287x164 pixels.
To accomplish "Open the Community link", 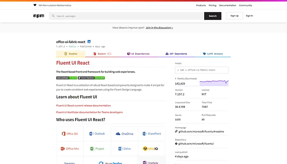I will [246, 5].
